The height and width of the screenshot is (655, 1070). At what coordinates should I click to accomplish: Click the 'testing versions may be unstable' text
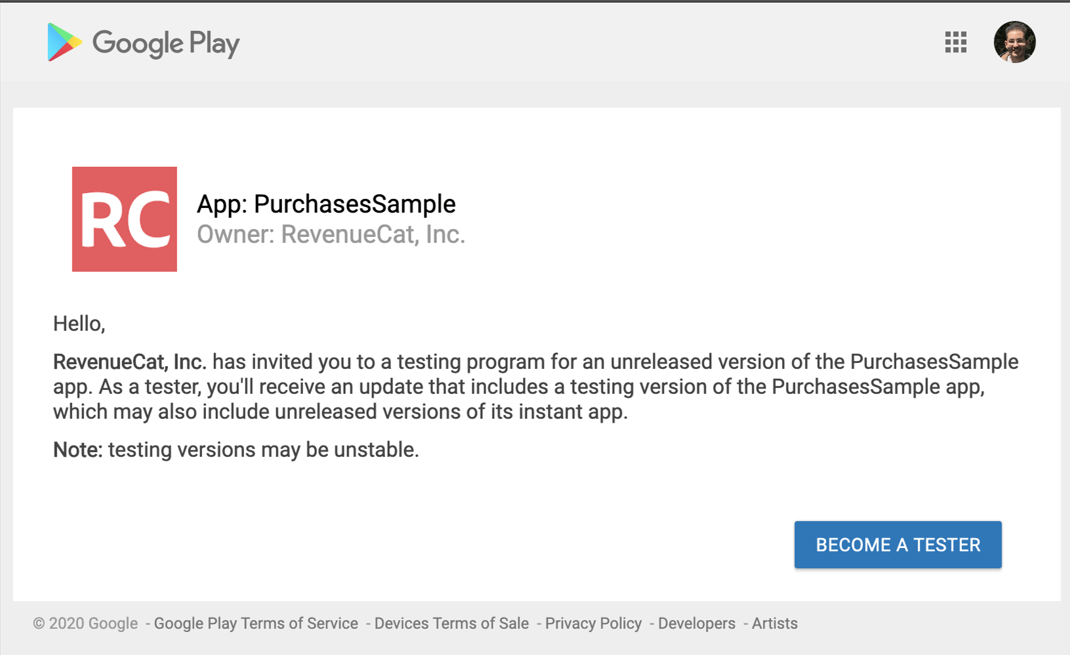pyautogui.click(x=263, y=450)
